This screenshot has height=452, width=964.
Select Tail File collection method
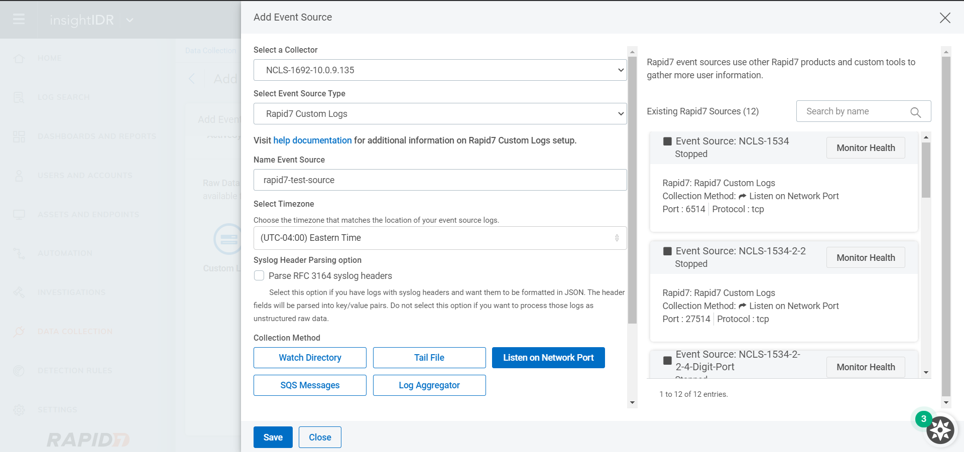point(429,358)
